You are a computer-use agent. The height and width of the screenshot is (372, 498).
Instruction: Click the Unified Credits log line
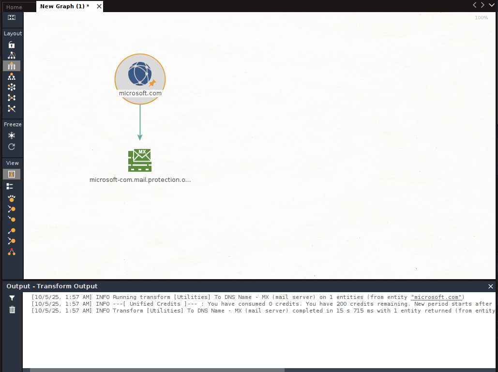pos(263,304)
